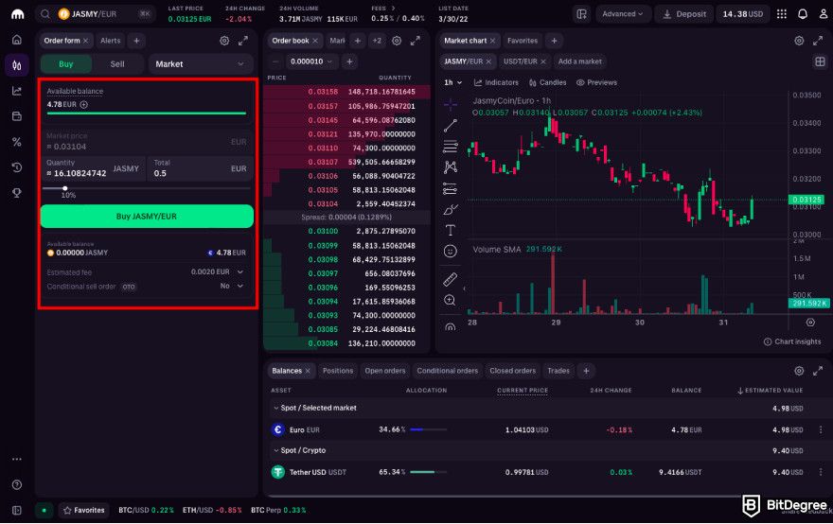833x524 pixels.
Task: Open the More ellipsis in the sidebar
Action: coord(17,460)
